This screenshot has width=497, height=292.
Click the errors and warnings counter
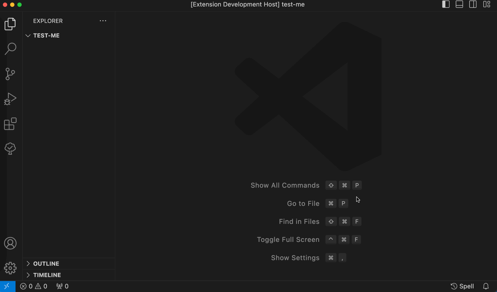[x=34, y=286]
